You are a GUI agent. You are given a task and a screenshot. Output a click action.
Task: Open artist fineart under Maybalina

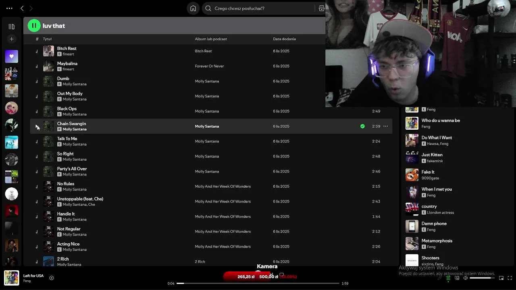point(68,69)
